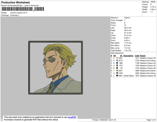Screen dimensions: 157x122
Task: Click the gray color swatch for thread 3735
Action: [x=117, y=60]
